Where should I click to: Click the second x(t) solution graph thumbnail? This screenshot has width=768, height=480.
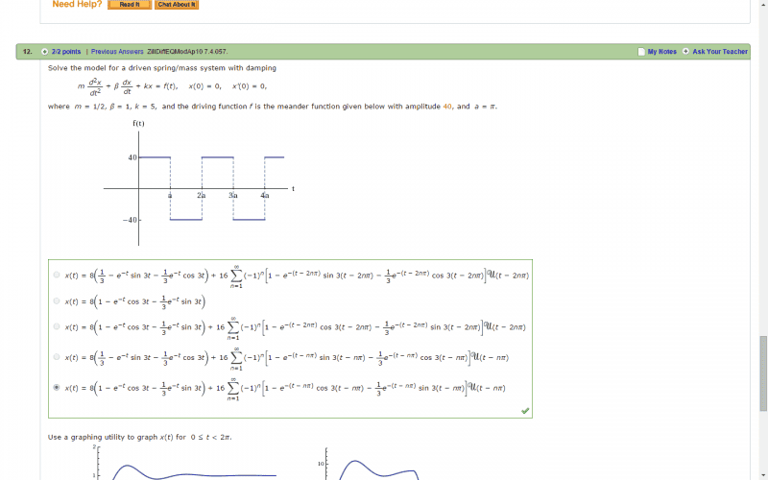pyautogui.click(x=370, y=464)
